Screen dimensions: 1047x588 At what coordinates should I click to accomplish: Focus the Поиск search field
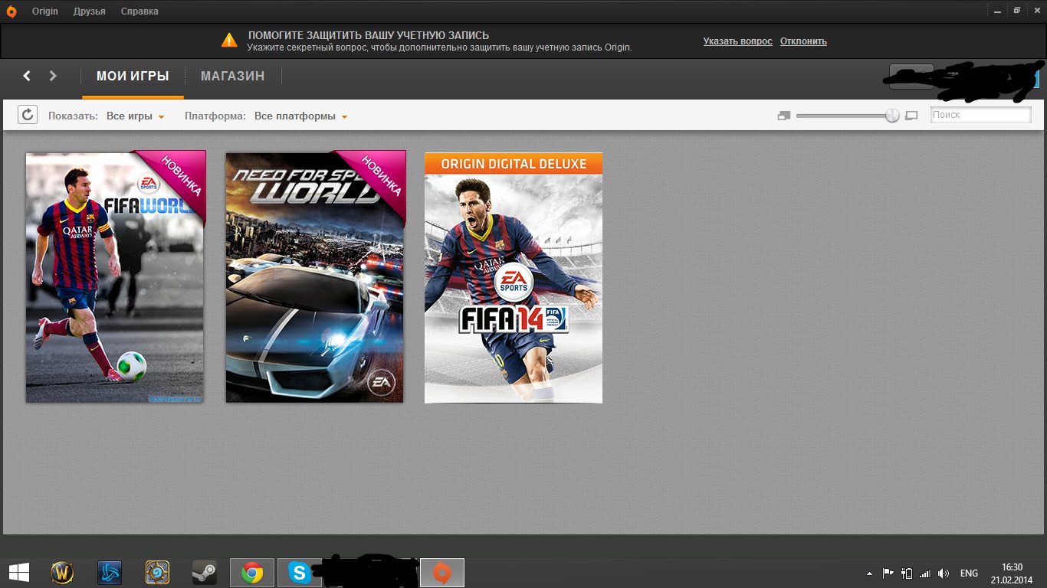point(981,115)
